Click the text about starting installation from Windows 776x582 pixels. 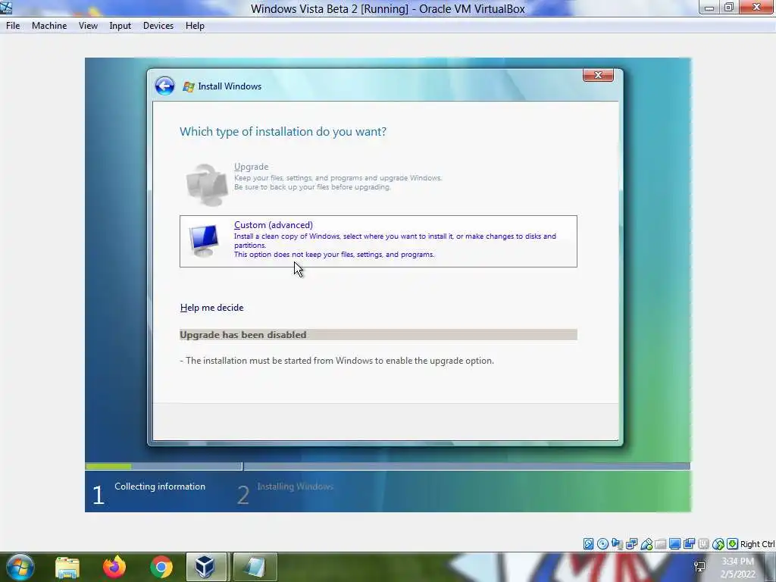coord(337,360)
